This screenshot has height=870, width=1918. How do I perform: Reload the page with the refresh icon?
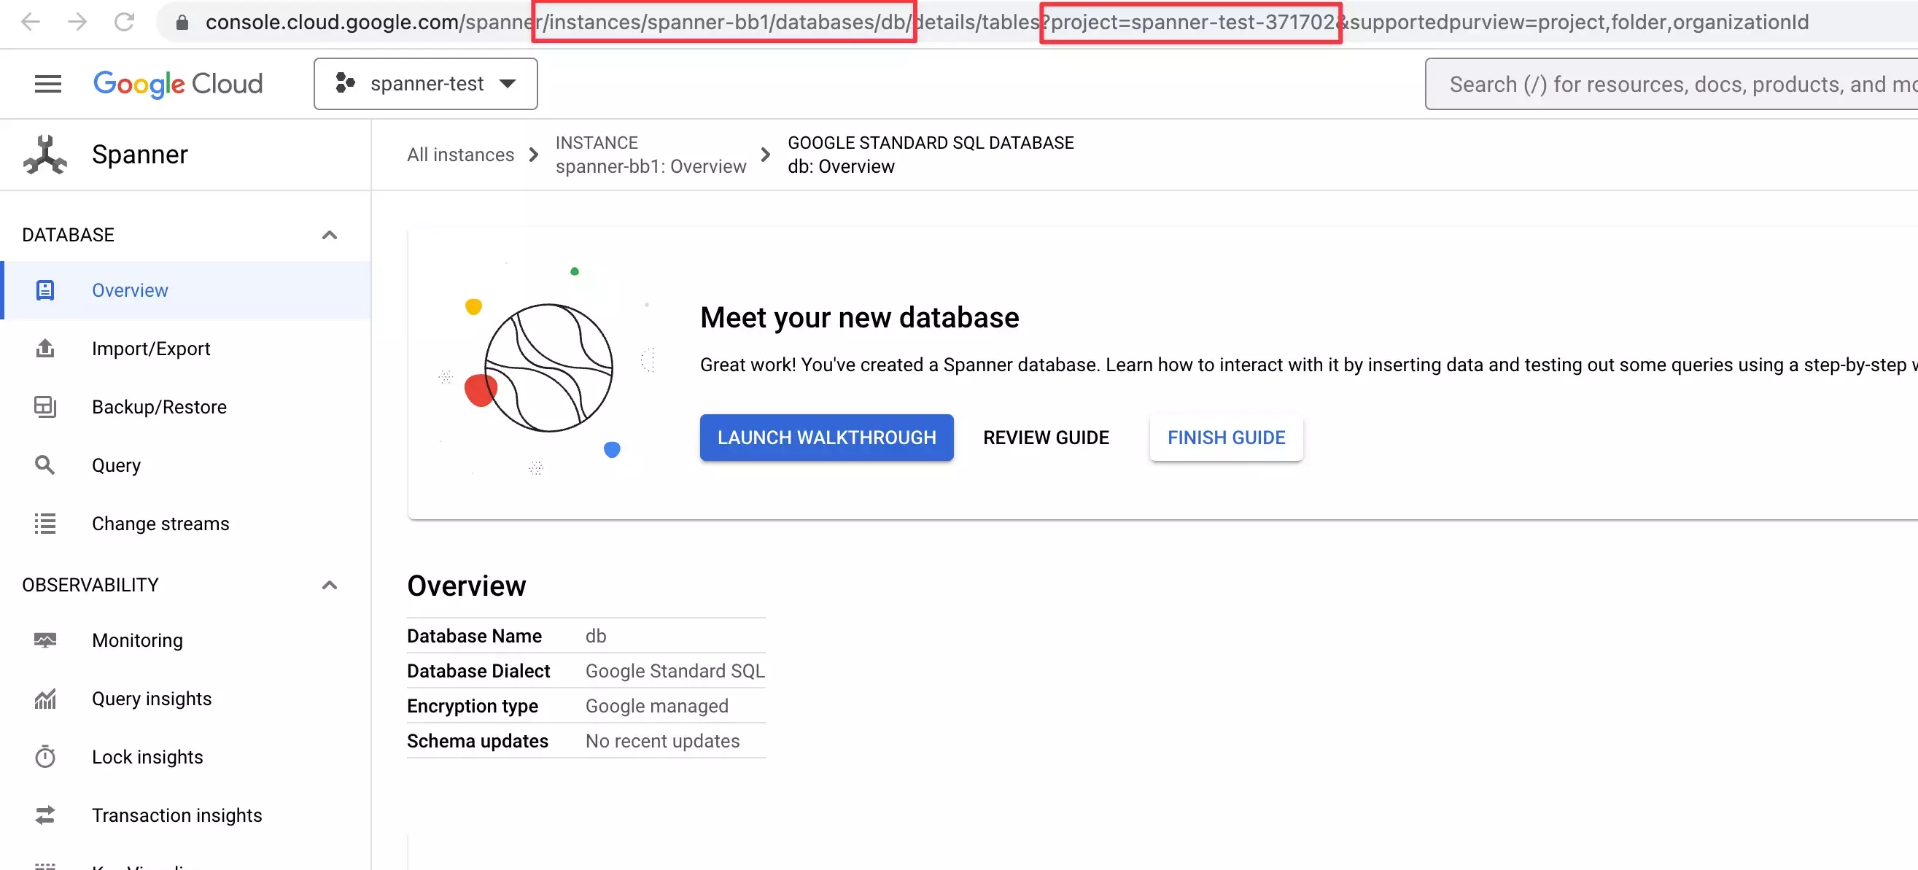pos(125,22)
